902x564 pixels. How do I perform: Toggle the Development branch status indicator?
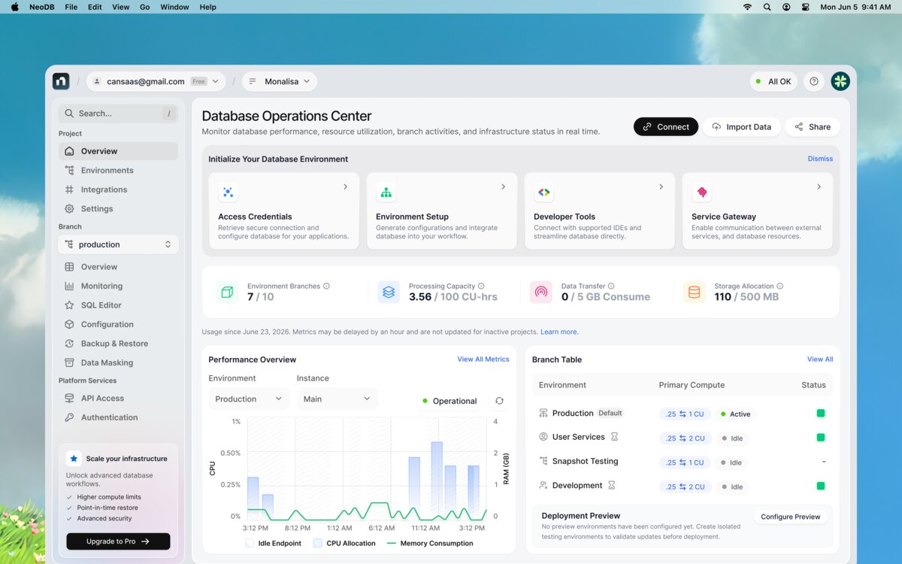coord(821,486)
